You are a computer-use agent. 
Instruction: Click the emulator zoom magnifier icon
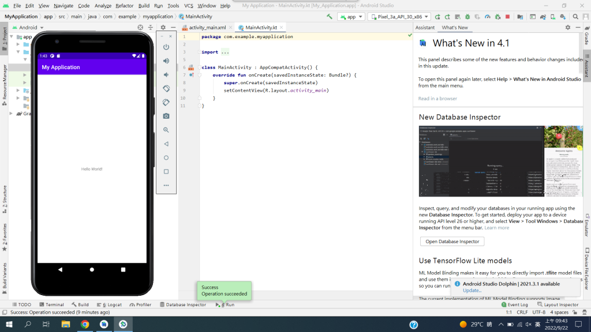(166, 130)
